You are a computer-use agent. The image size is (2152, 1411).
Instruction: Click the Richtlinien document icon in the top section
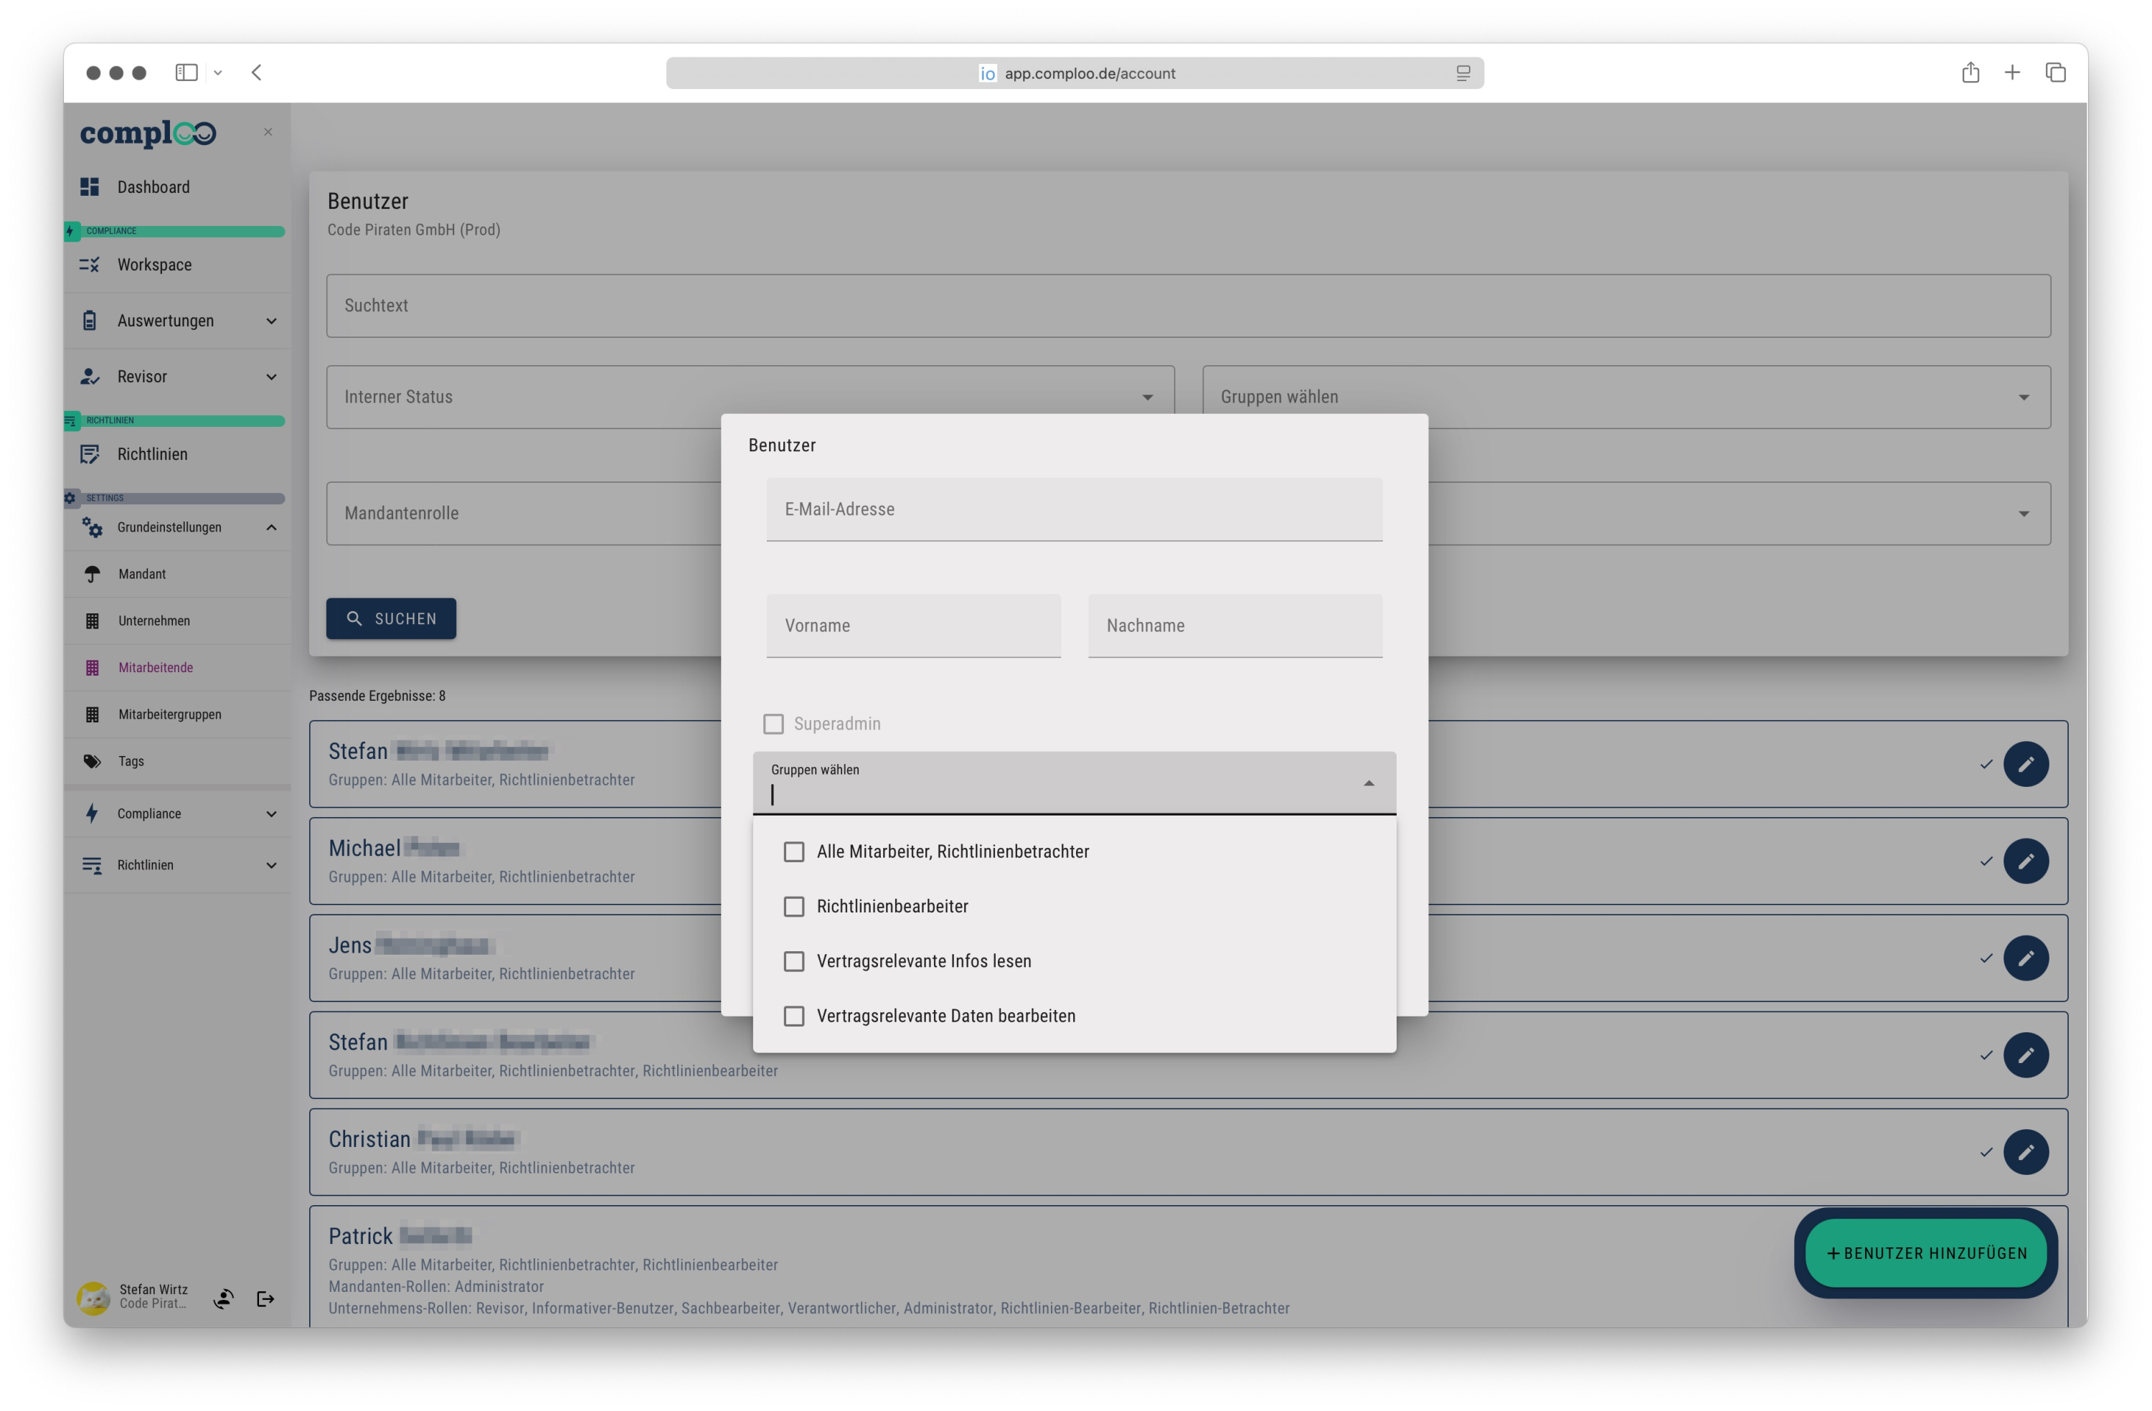click(90, 454)
